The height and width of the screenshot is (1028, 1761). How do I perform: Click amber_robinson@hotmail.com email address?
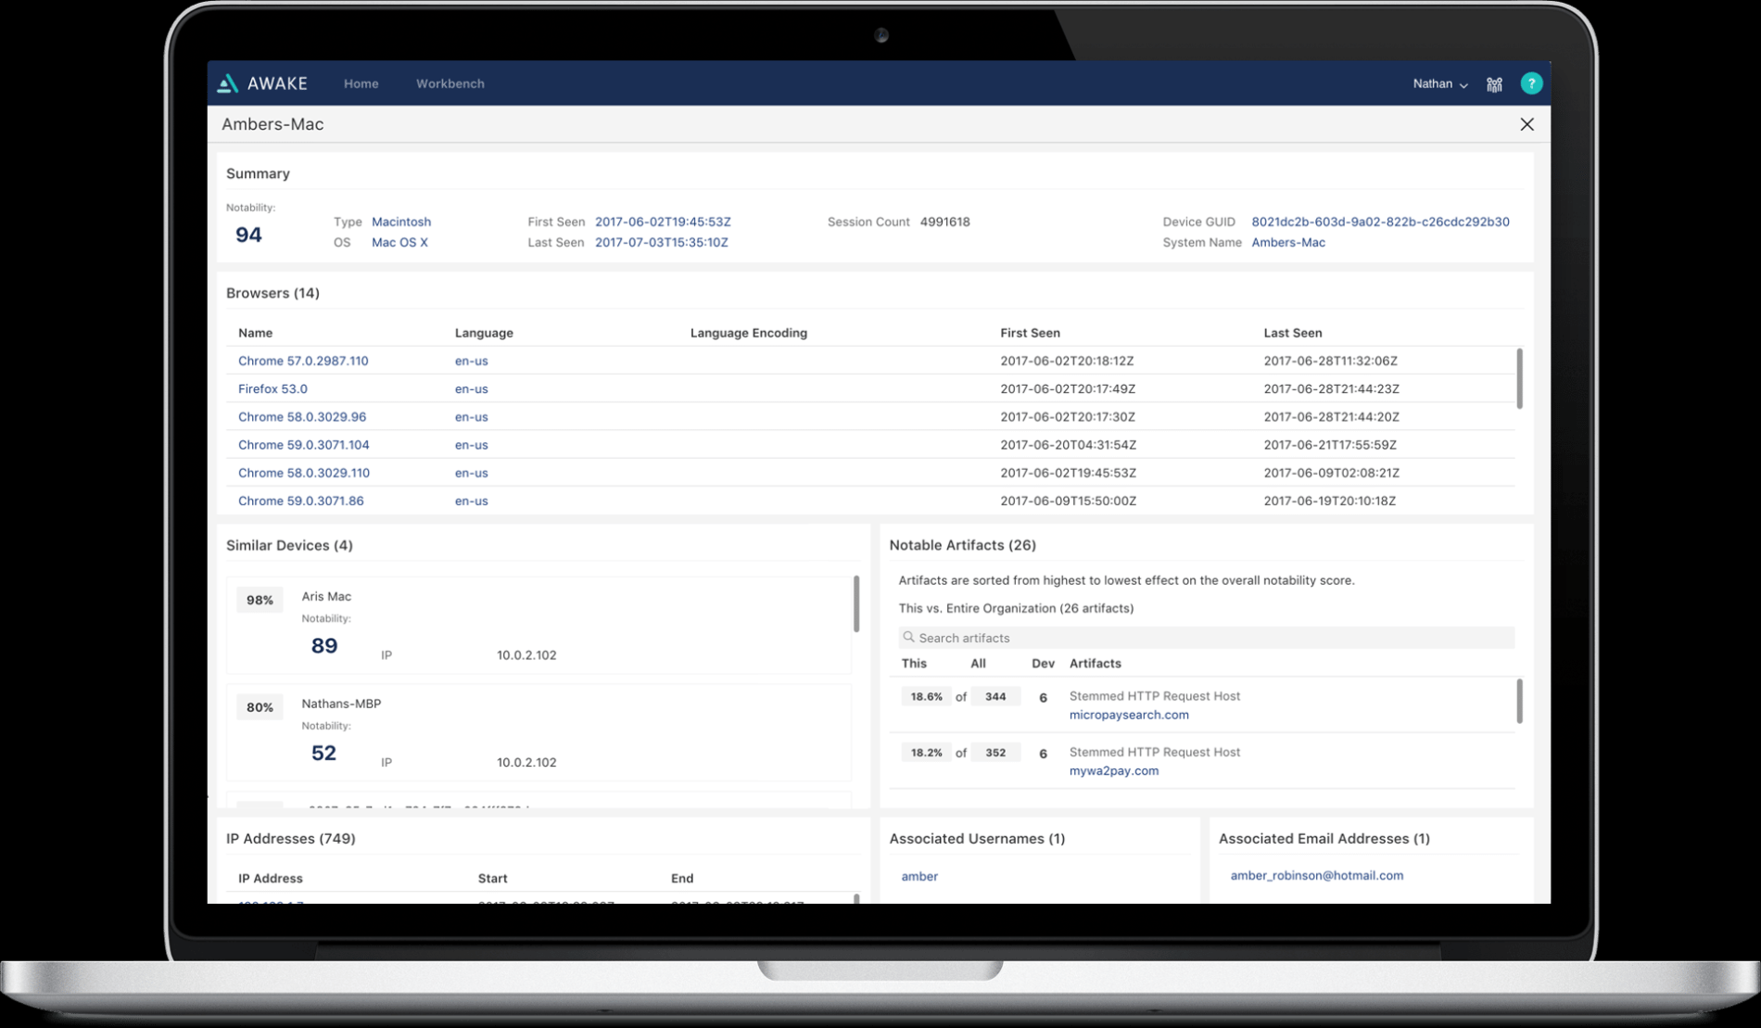pyautogui.click(x=1316, y=875)
